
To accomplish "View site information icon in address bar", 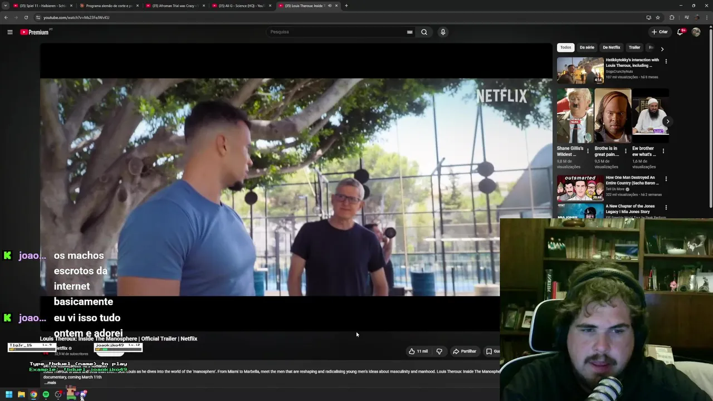I will pos(38,17).
